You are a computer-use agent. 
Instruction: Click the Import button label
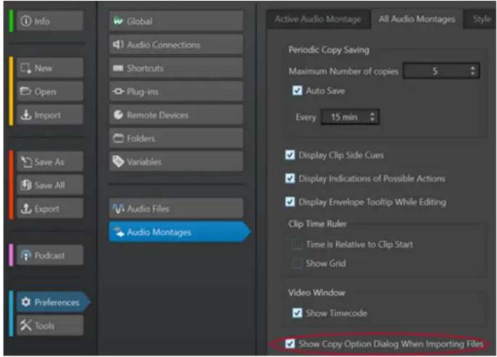[x=48, y=115]
